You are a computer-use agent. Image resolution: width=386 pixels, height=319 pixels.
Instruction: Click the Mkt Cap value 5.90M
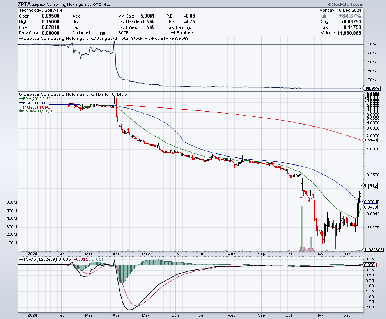click(x=147, y=16)
